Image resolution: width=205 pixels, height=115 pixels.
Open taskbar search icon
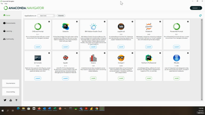(8, 111)
